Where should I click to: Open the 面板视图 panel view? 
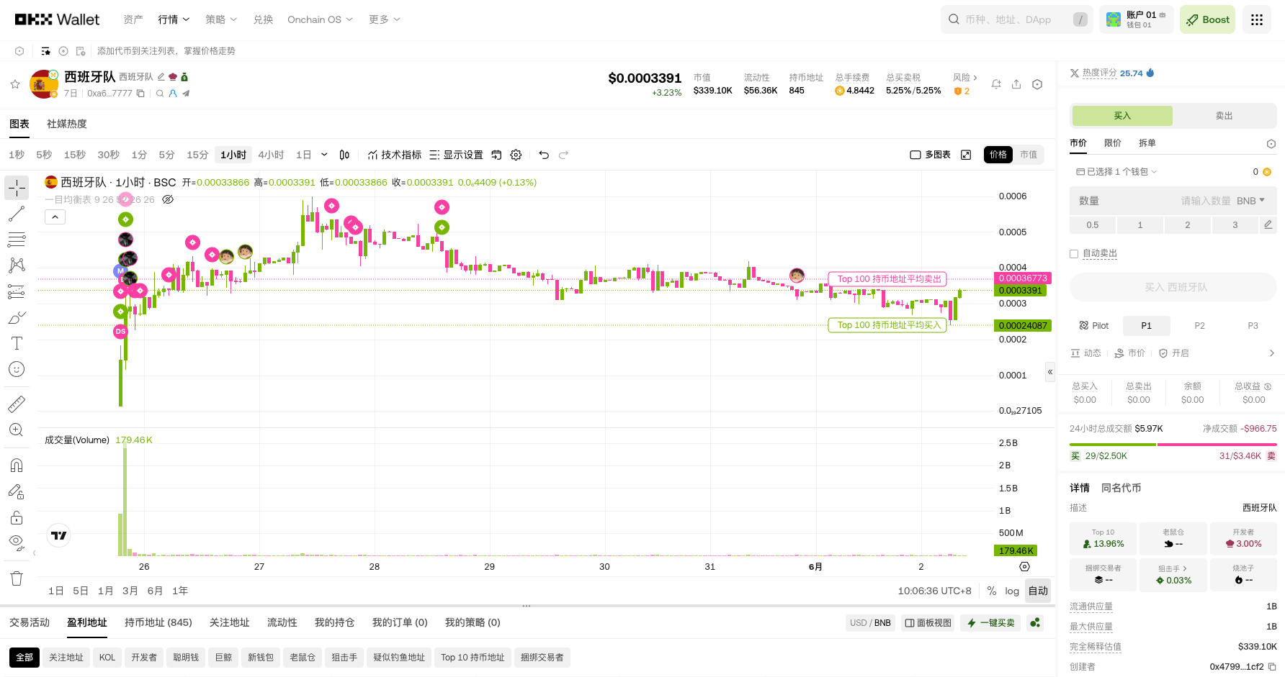[x=928, y=623]
